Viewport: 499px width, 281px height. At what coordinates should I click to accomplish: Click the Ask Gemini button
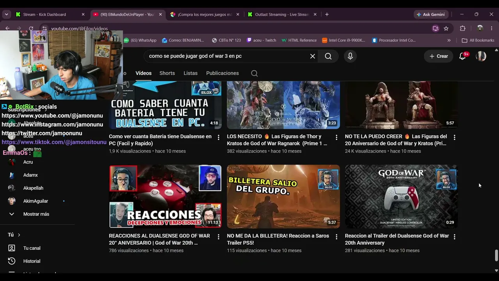tap(430, 14)
